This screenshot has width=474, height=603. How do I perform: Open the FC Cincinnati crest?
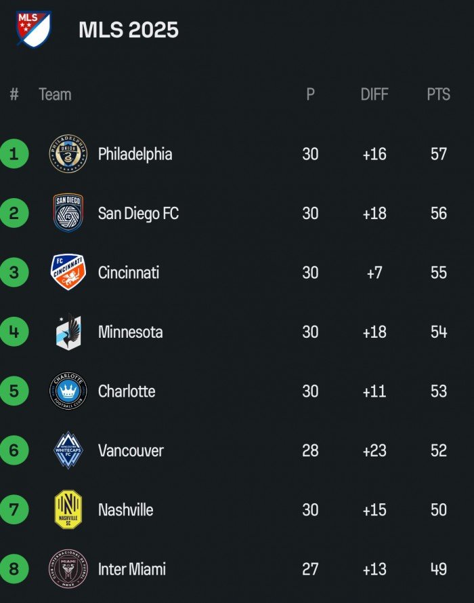(68, 272)
